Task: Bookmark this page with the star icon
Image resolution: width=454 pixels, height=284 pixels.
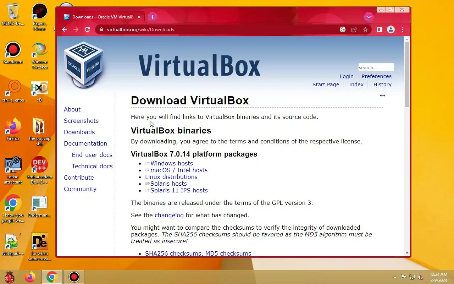Action: click(365, 29)
